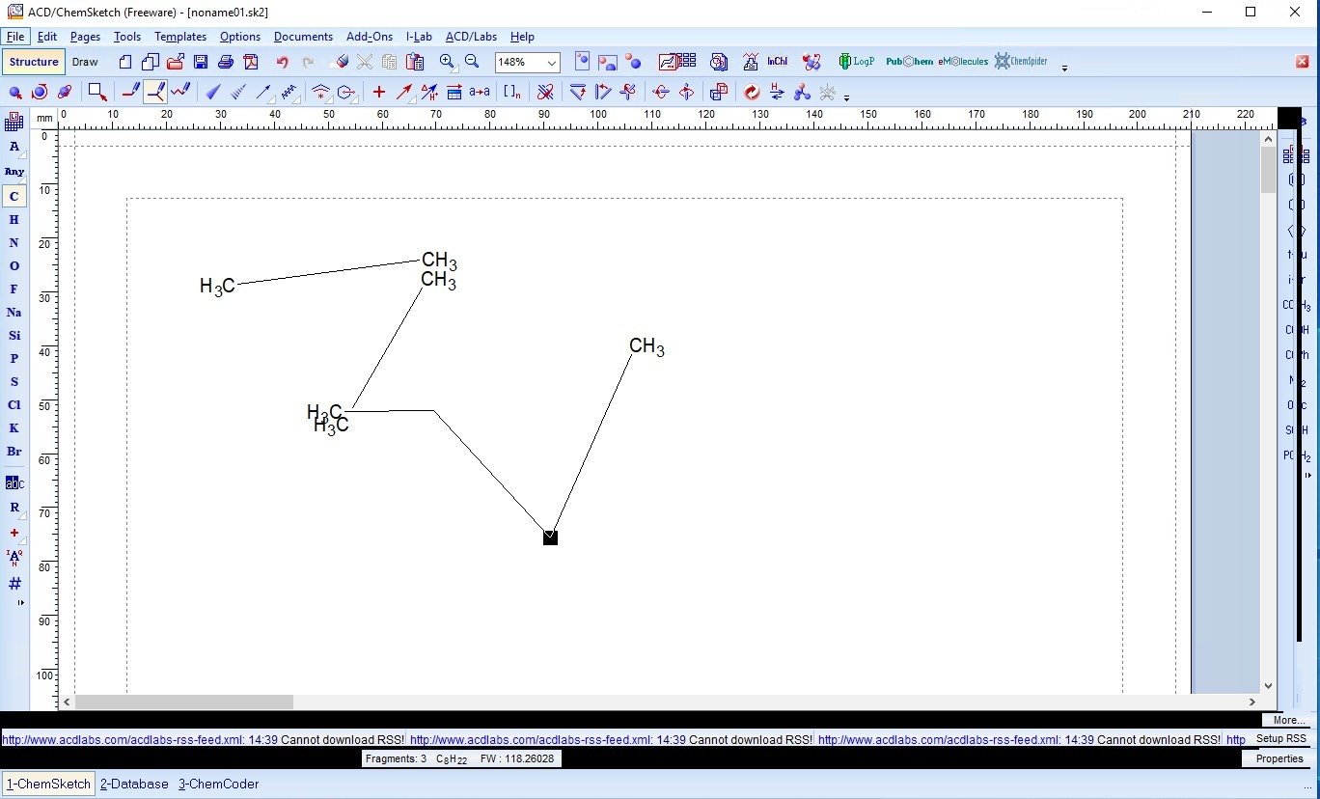
Task: Switch to Draw mode
Action: click(85, 62)
